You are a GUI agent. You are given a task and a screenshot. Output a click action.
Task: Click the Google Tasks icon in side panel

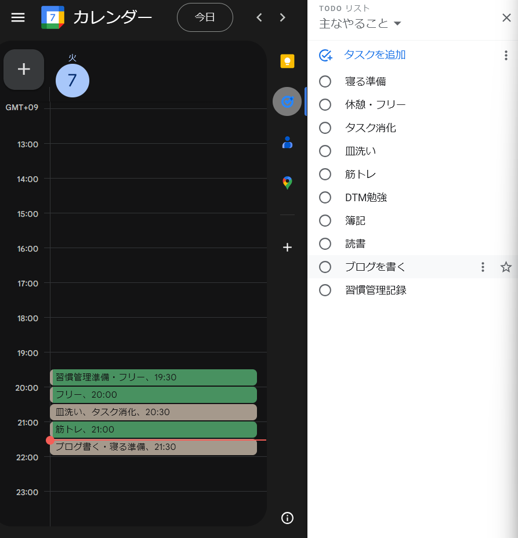287,102
